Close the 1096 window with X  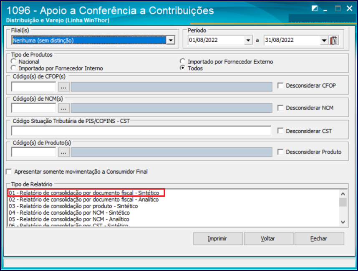[x=349, y=8]
